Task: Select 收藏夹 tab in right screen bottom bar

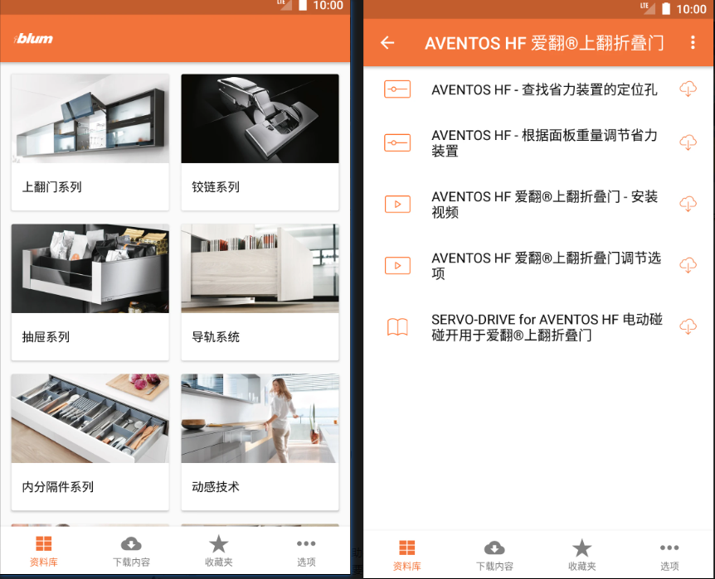Action: pos(581,556)
